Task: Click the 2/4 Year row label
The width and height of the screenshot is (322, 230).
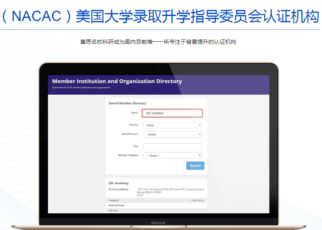Action: [x=113, y=211]
